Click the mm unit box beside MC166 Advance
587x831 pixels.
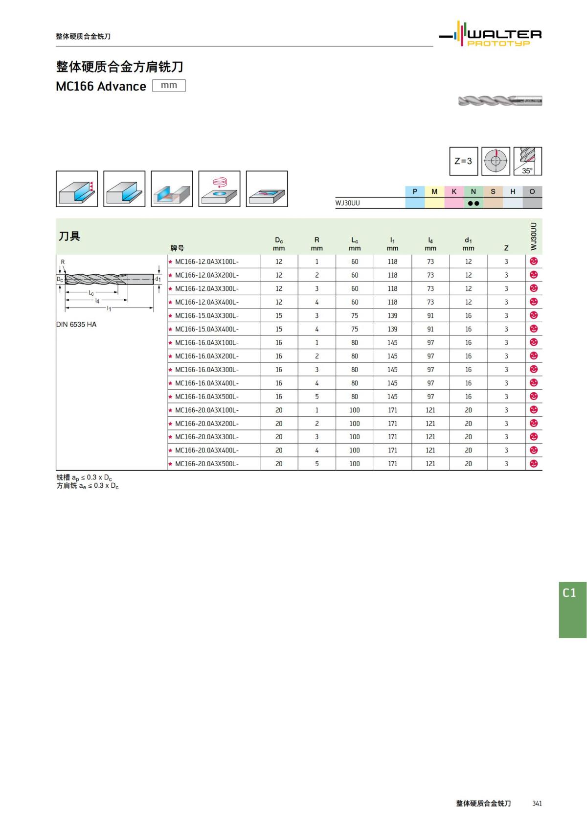click(x=169, y=85)
